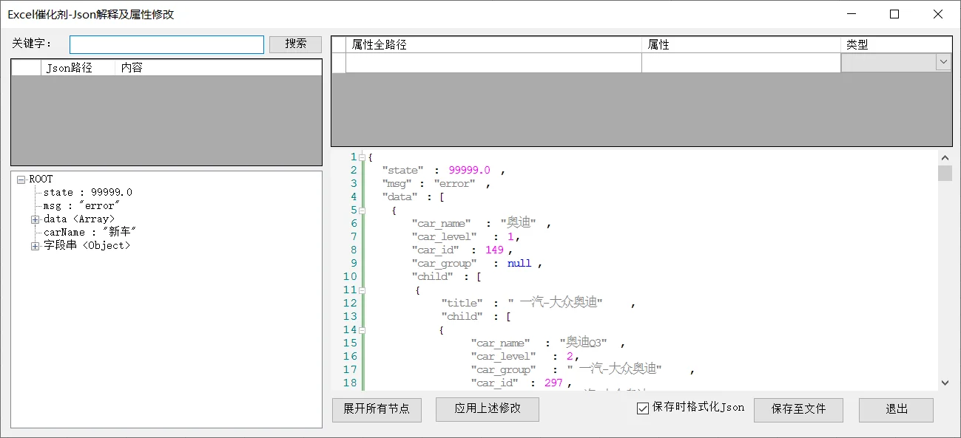The image size is (961, 438).
Task: Click the code editor scroll-down arrow
Action: point(945,383)
